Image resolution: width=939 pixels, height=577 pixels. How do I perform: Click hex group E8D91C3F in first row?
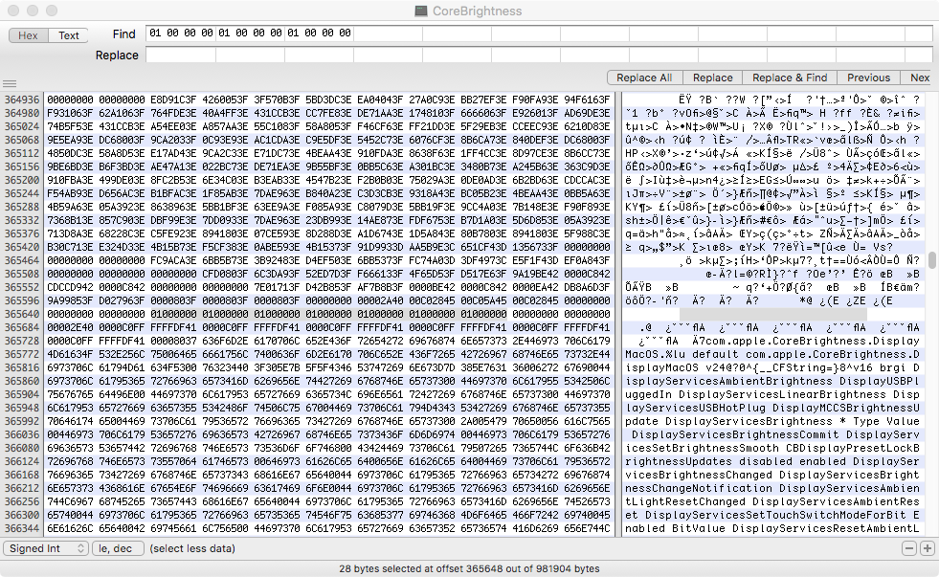pyautogui.click(x=171, y=100)
